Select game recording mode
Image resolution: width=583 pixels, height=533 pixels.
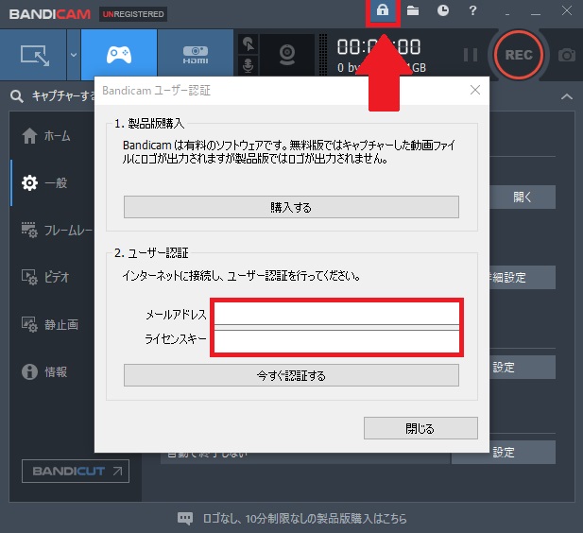point(119,55)
